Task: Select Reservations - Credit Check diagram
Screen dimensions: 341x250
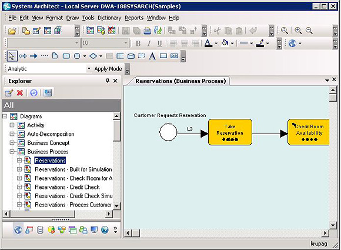Action: (67, 187)
